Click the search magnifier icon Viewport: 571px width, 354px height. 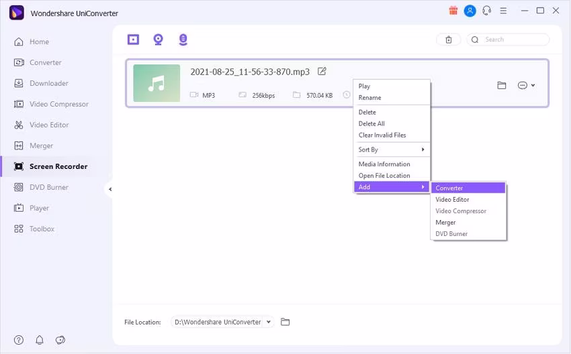475,40
